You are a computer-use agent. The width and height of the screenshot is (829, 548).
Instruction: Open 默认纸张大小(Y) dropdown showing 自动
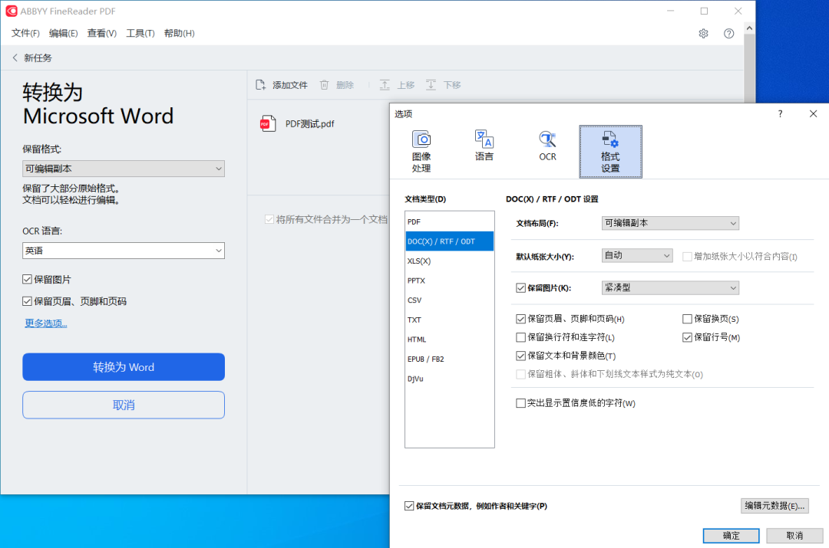637,255
